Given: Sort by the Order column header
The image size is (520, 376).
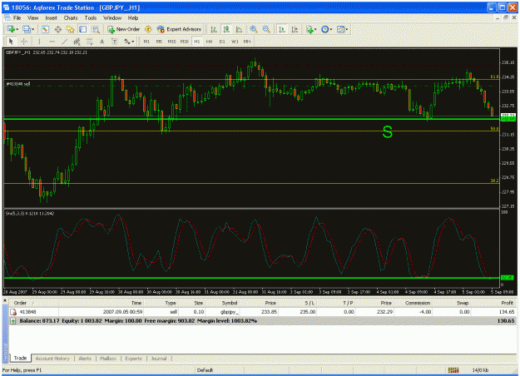Looking at the screenshot, I should pos(20,303).
